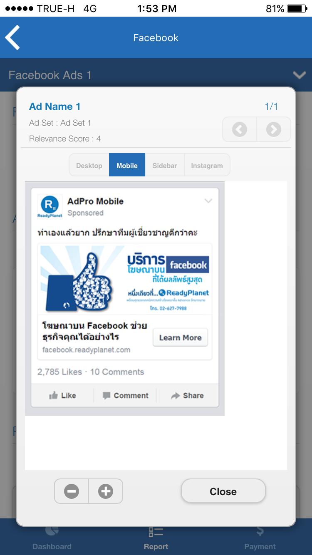The width and height of the screenshot is (312, 555).
Task: Open the Report bottom tab
Action: click(x=156, y=538)
